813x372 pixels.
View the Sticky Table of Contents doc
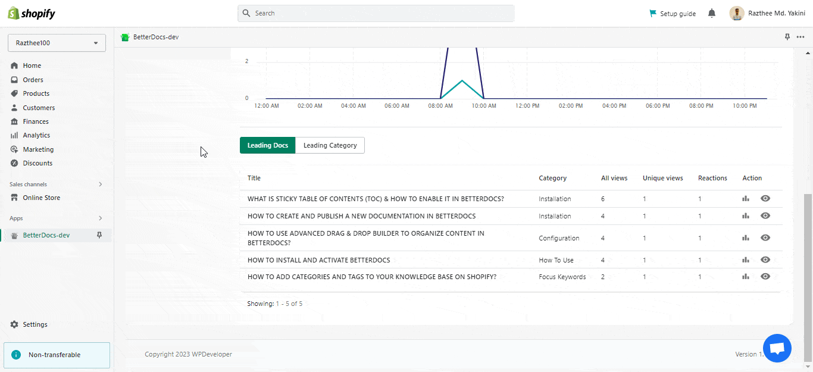[765, 199]
